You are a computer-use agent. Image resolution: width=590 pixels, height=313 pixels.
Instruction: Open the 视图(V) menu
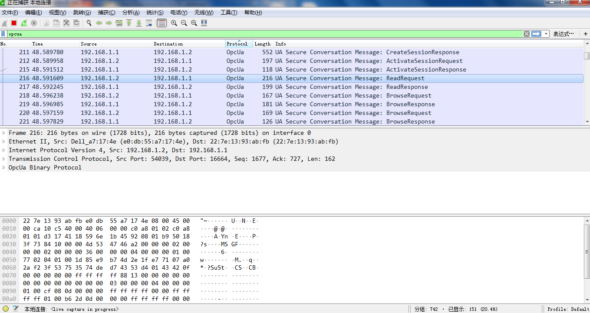tap(58, 13)
